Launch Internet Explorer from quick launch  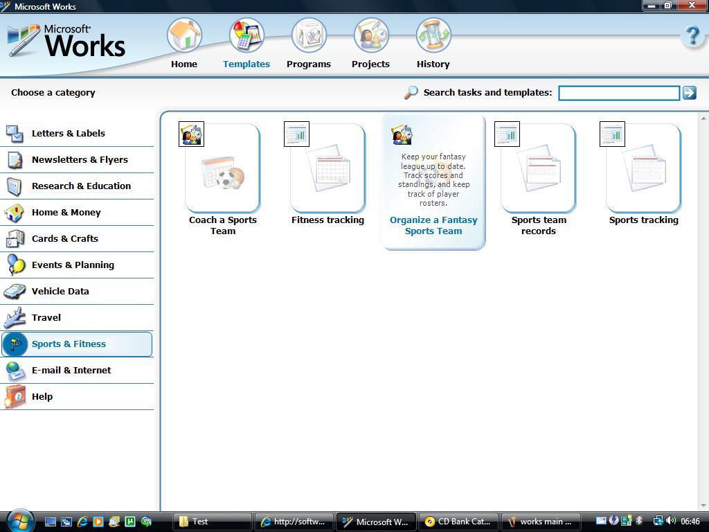[x=82, y=522]
